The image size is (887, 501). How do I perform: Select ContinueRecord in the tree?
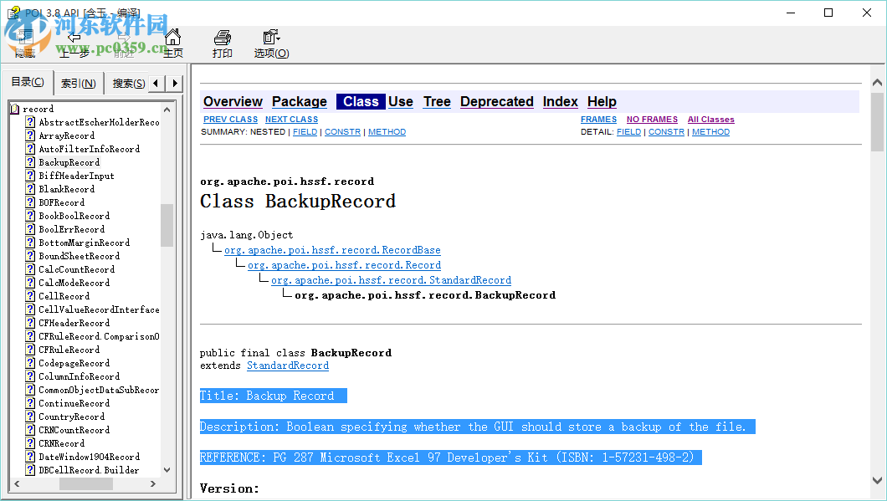tap(74, 403)
